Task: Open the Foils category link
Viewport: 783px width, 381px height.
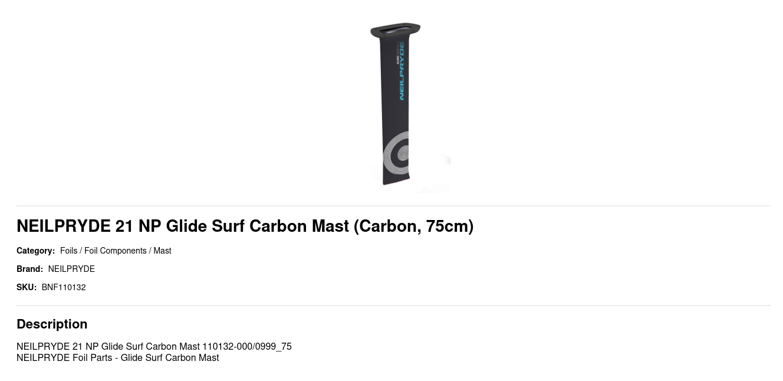Action: pos(68,251)
